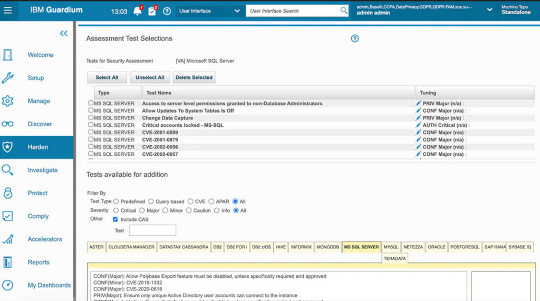540x301 pixels.
Task: Edit tuning for CVE-2001-0509 test
Action: (418, 132)
